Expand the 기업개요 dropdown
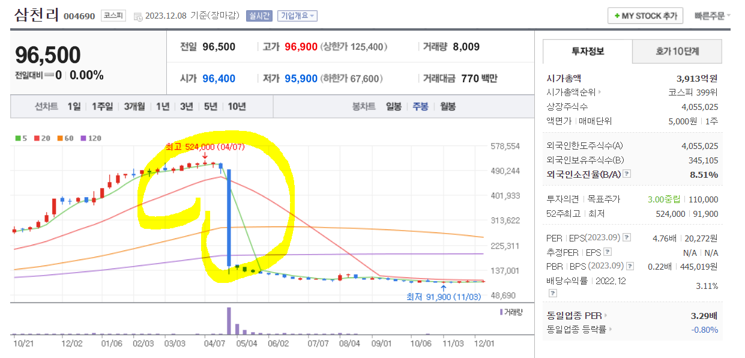This screenshot has width=745, height=358. click(298, 16)
